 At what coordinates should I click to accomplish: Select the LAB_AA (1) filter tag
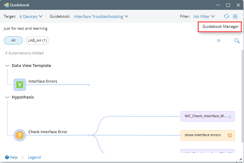tap(37, 40)
